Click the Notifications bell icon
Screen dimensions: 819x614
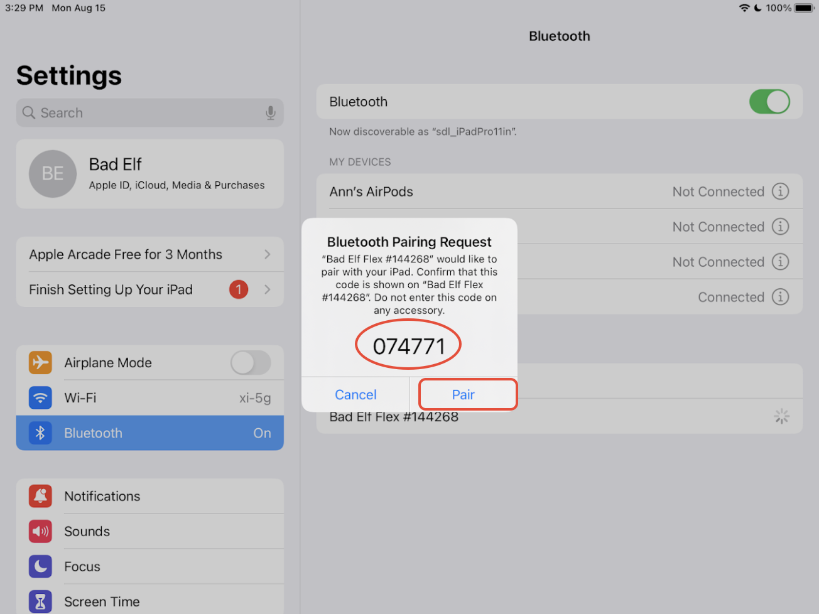40,496
